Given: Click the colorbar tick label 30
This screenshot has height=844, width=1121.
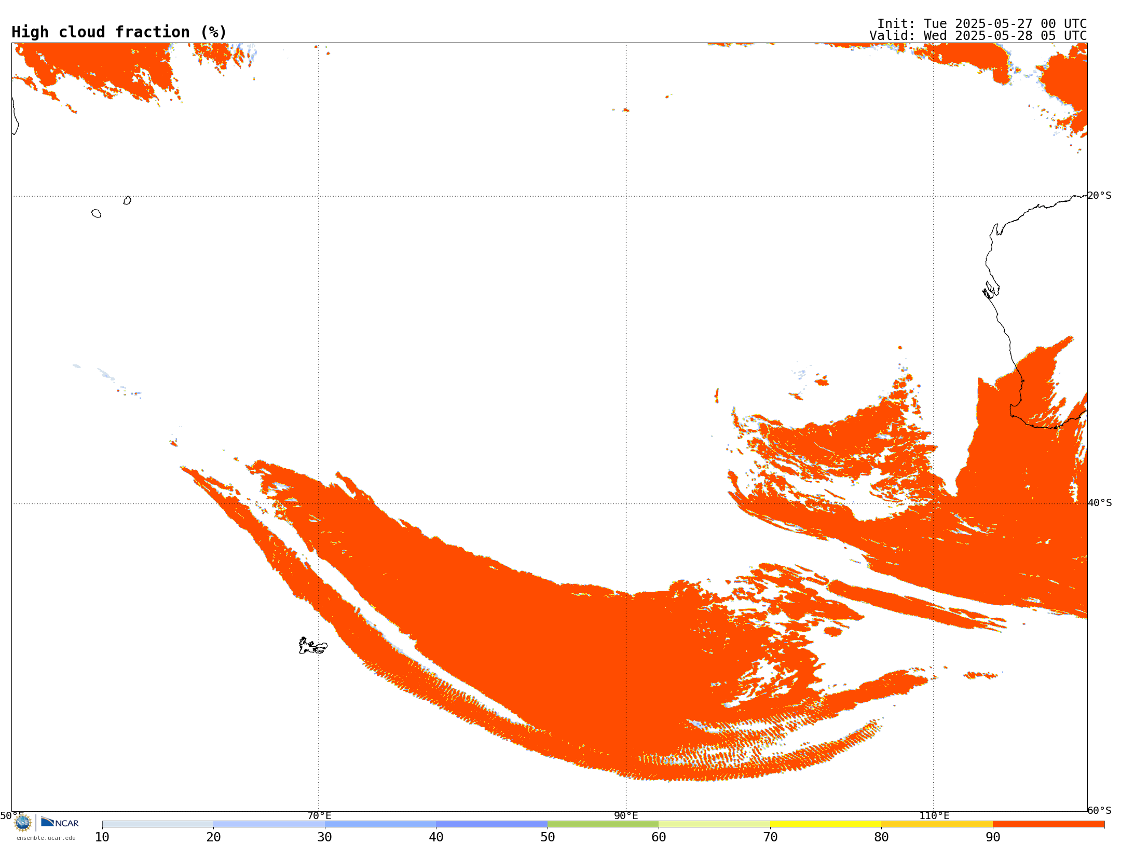Looking at the screenshot, I should (325, 837).
